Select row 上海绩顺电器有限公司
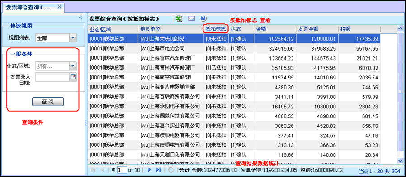 tap(234, 135)
